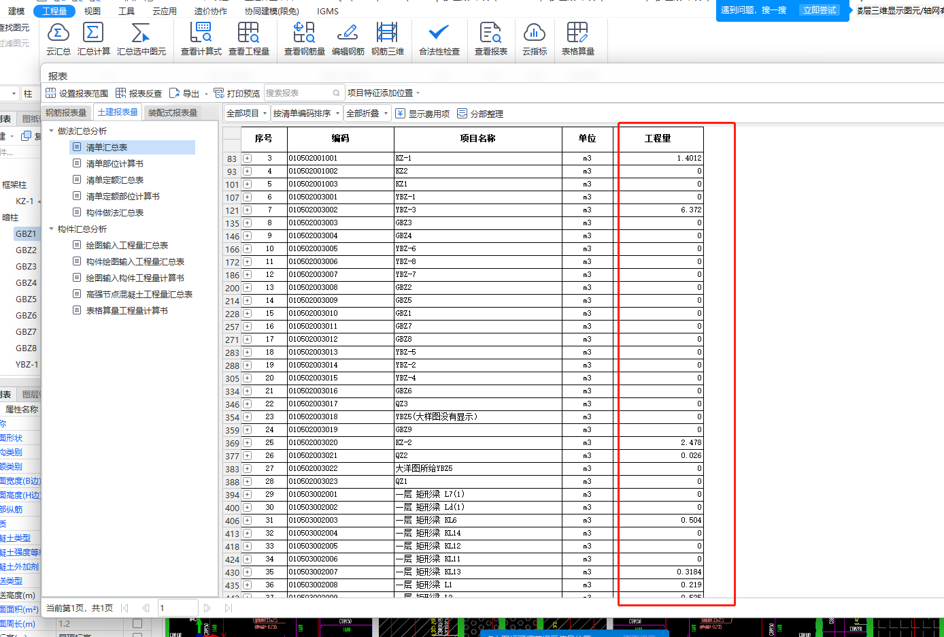
Task: Open dropdown arrow beside 导出
Action: pyautogui.click(x=206, y=94)
